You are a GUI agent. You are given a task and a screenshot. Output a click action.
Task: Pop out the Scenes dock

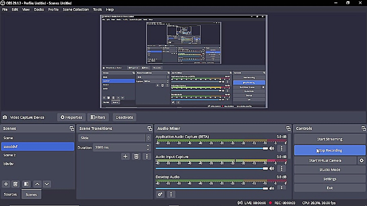click(x=72, y=129)
